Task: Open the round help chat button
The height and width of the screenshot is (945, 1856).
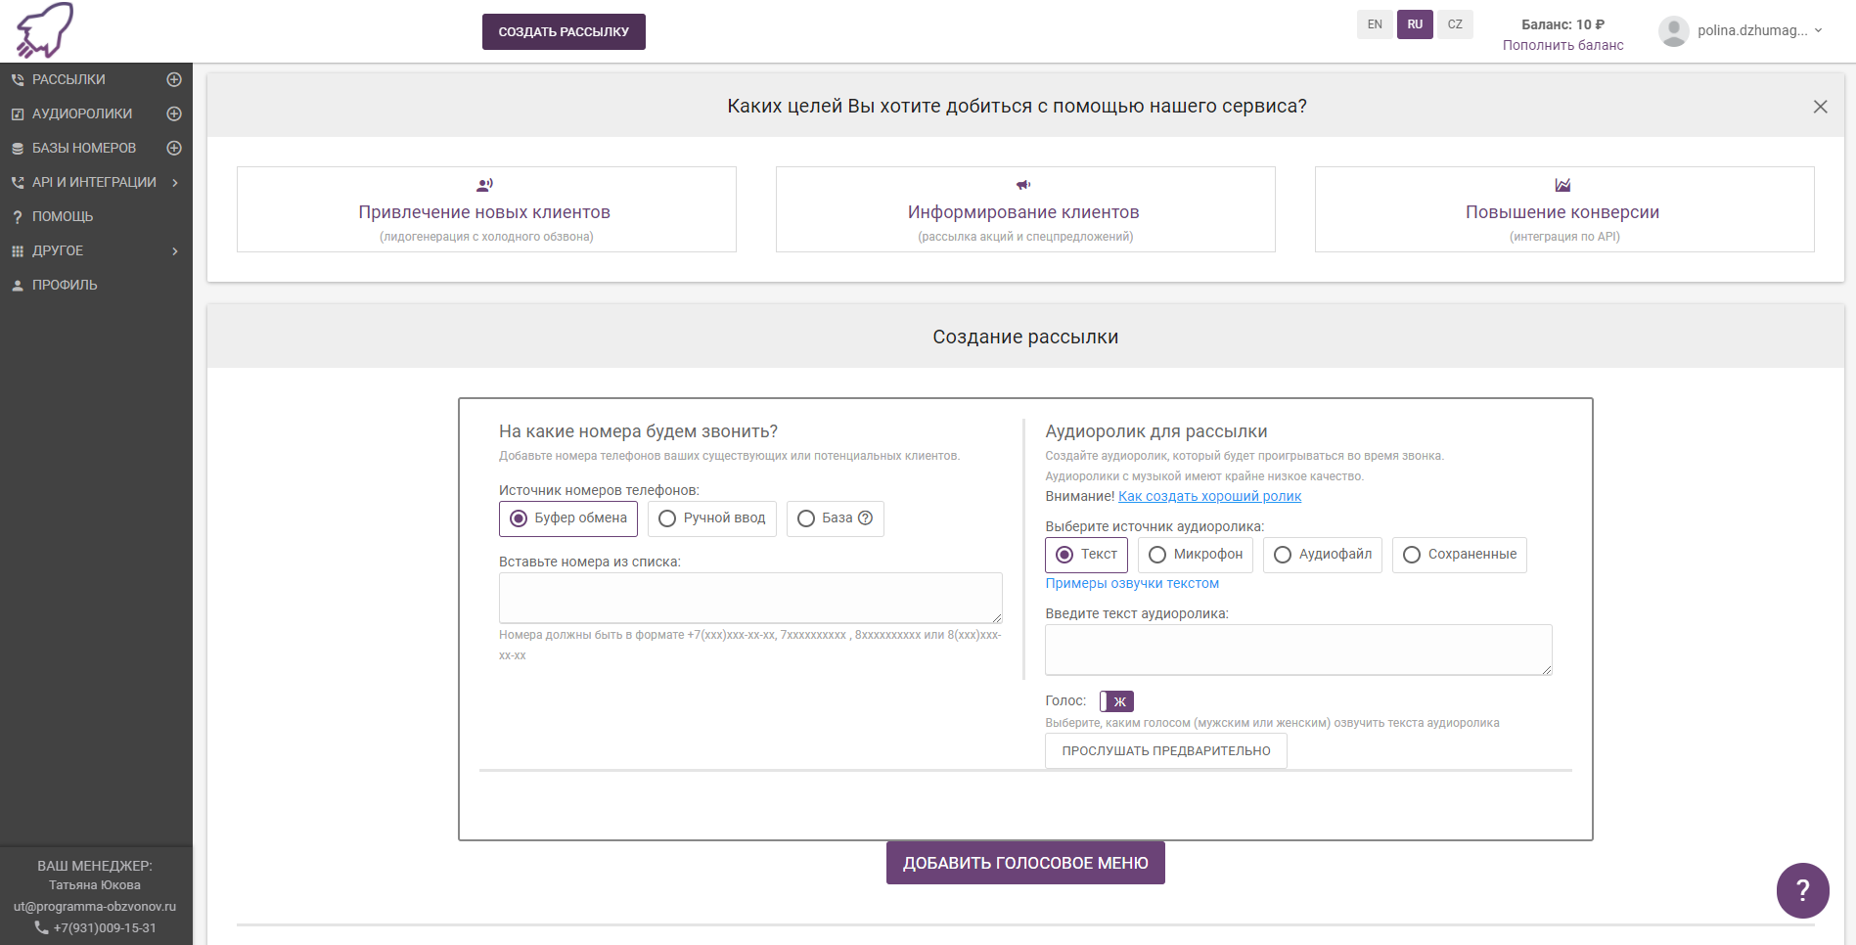Action: click(1802, 890)
